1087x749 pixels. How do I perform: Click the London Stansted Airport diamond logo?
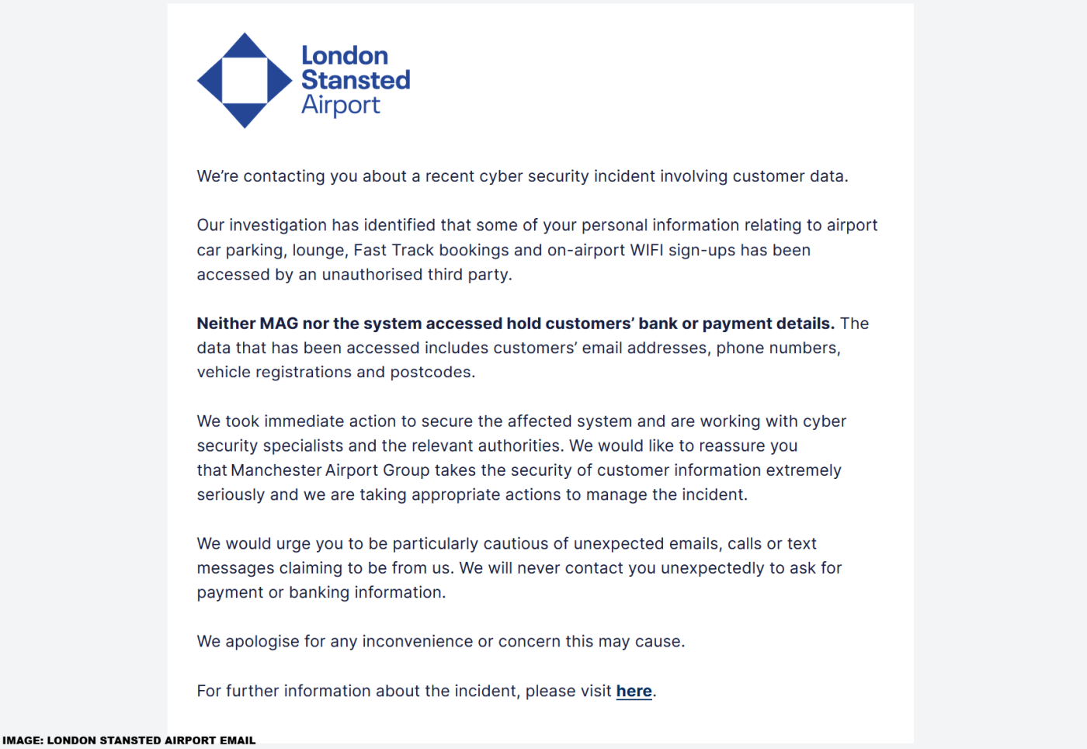(245, 80)
